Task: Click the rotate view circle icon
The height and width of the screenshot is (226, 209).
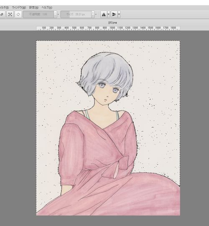Action: 18,15
